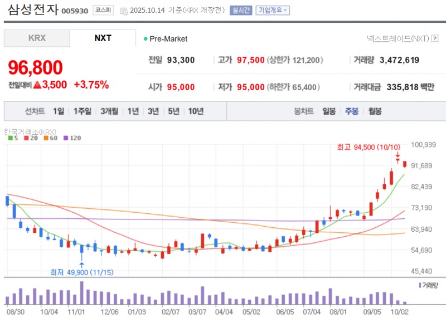
Task: Switch to the KRX tab
Action: pyautogui.click(x=37, y=38)
